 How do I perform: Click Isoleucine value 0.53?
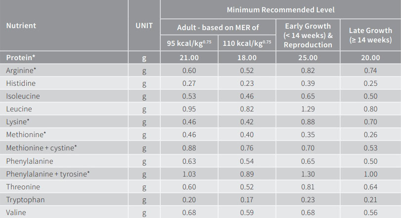pyautogui.click(x=189, y=96)
